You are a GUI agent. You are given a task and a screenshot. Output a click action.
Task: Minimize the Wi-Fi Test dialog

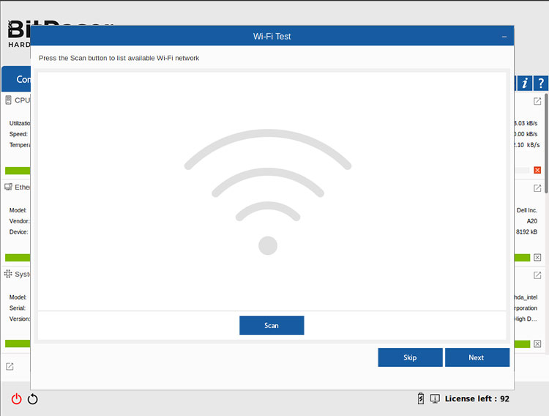[x=504, y=36]
